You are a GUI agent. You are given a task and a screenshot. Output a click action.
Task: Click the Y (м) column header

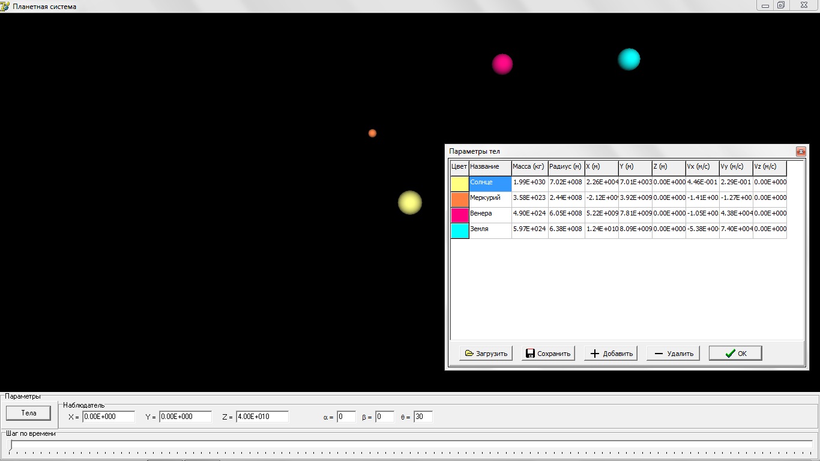[x=635, y=168]
